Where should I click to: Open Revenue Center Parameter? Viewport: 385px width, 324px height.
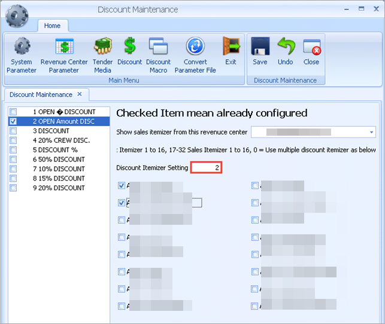pyautogui.click(x=64, y=55)
